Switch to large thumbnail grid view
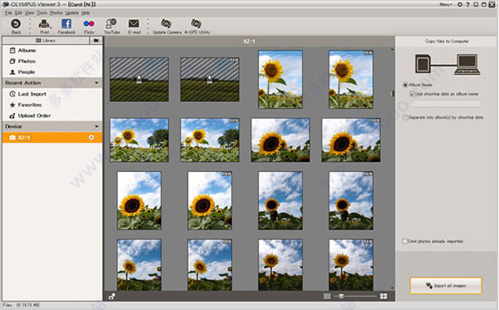Viewport: 499px width, 310px height. [383, 297]
